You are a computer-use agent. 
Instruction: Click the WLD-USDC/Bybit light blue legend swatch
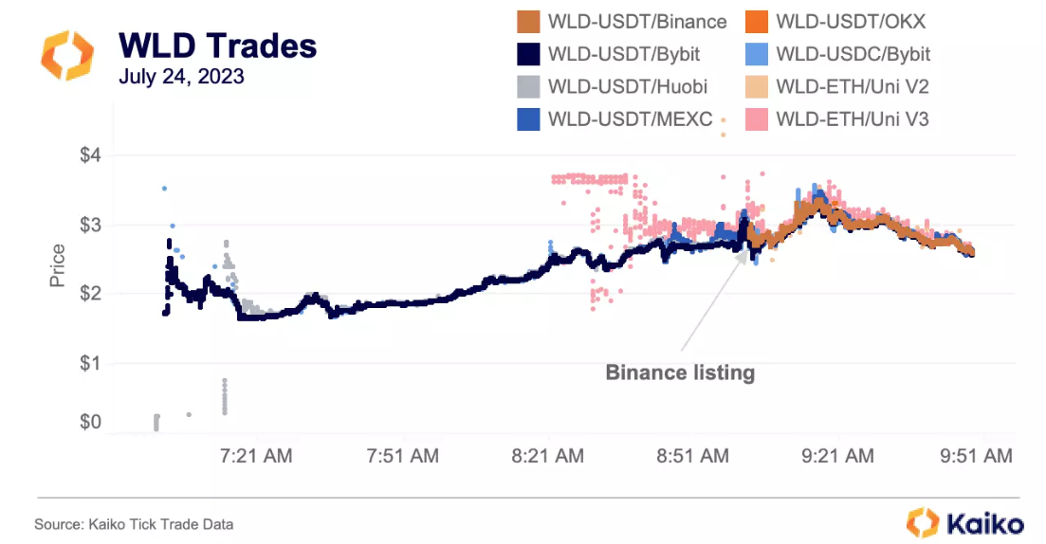point(755,54)
